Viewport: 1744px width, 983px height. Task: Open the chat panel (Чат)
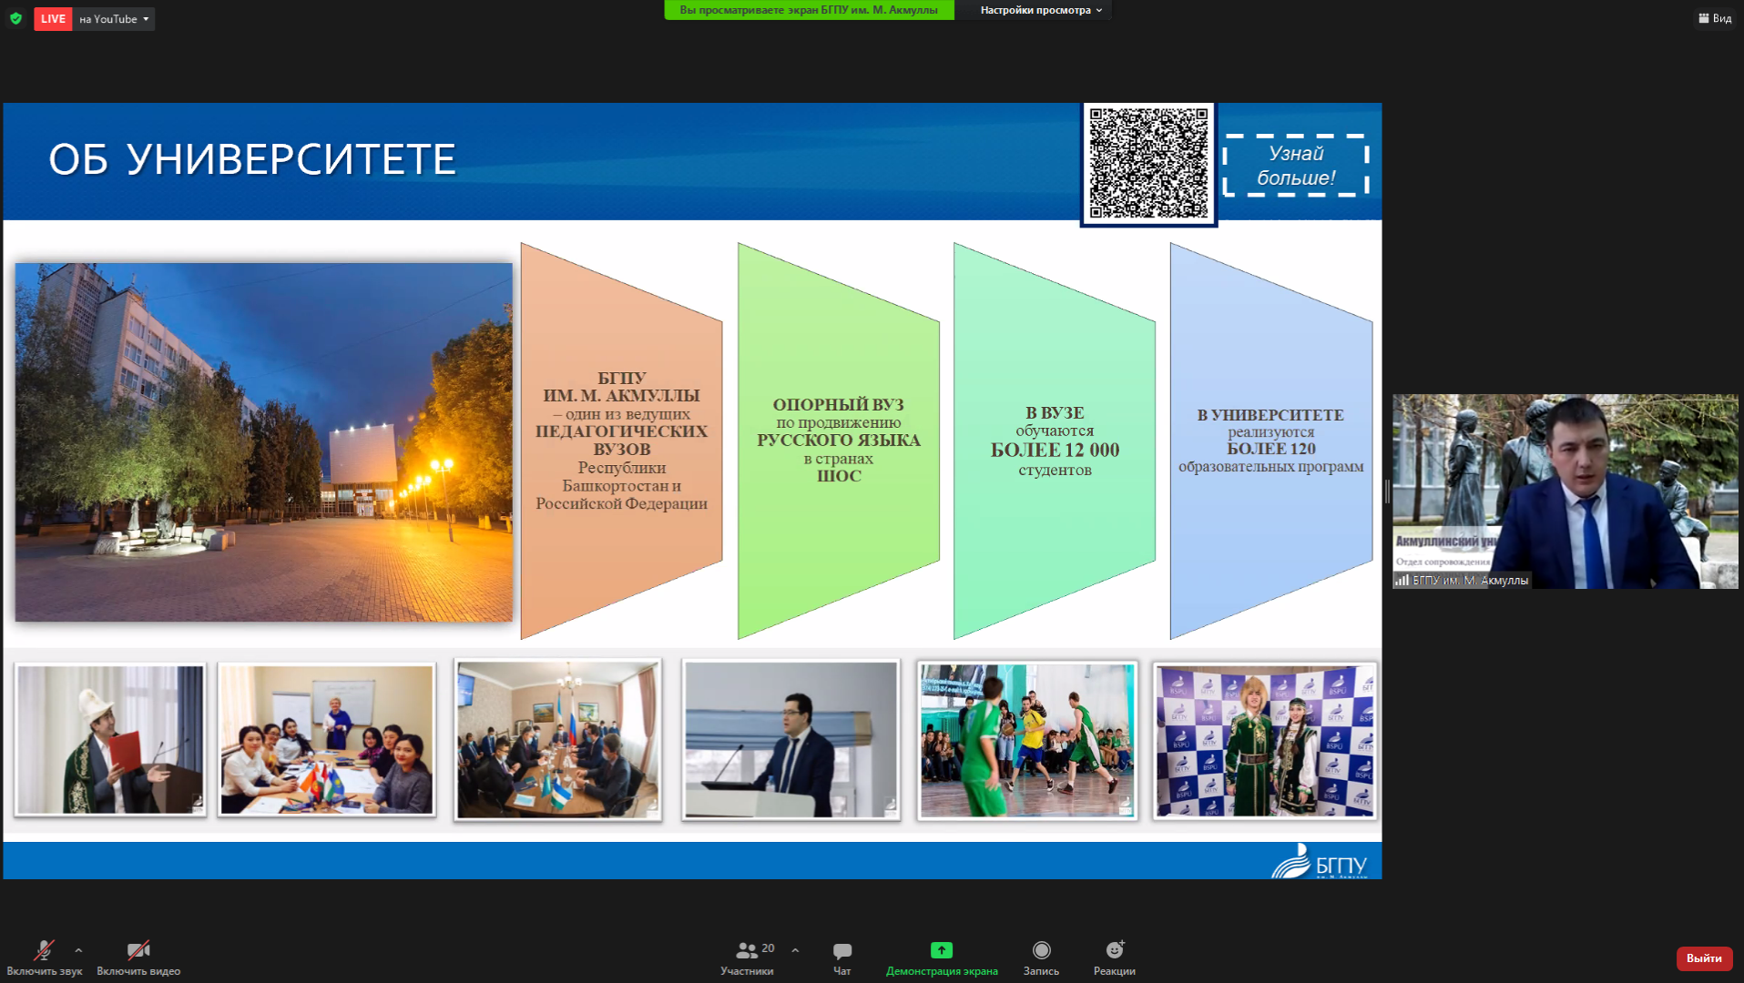[x=841, y=958]
